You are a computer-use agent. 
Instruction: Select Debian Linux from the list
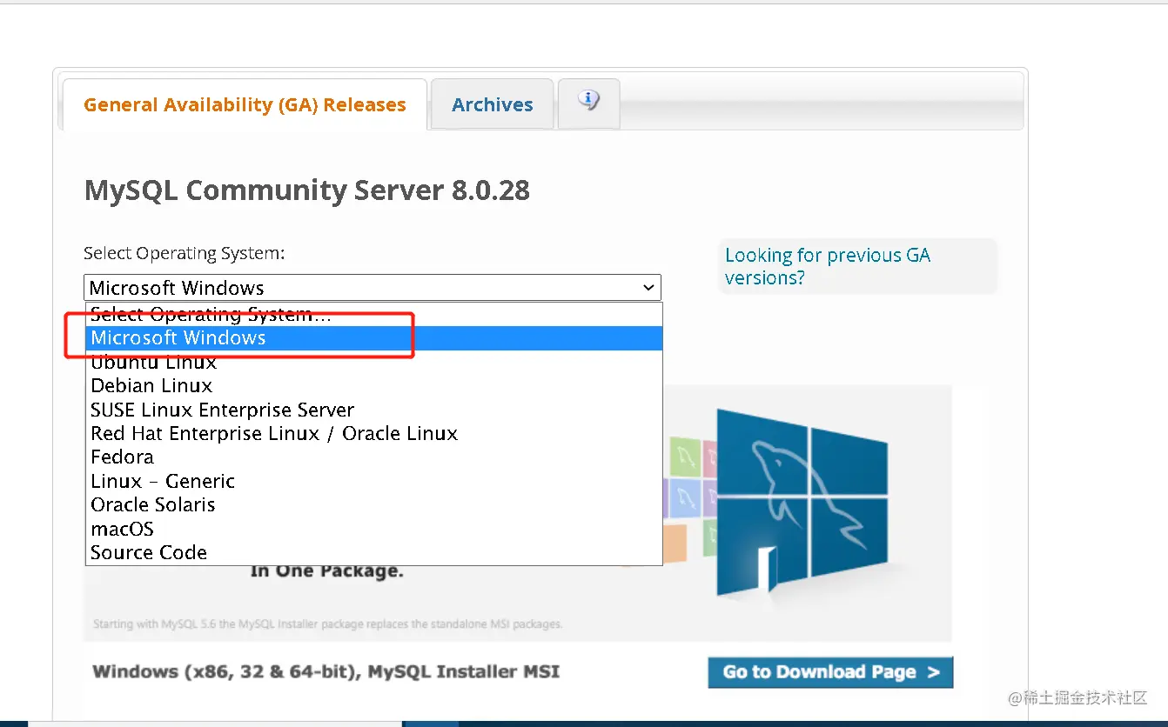pos(374,385)
